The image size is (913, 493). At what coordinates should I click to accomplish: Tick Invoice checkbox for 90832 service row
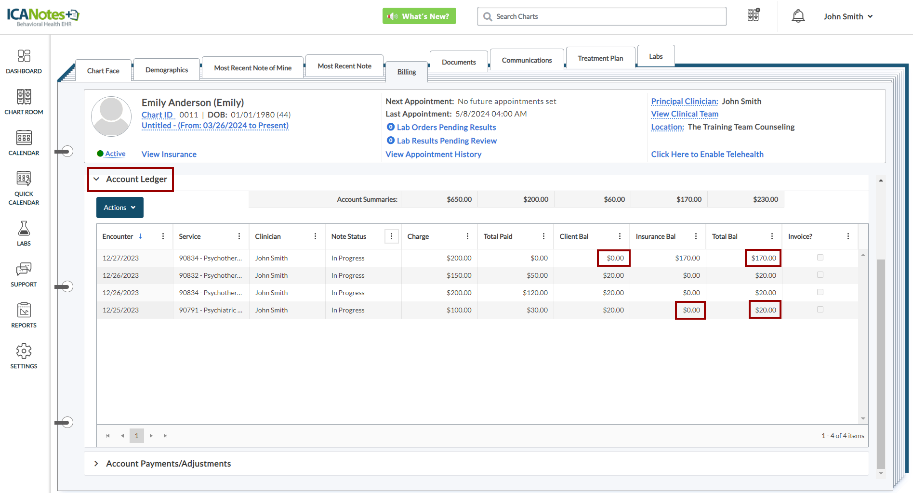[820, 275]
